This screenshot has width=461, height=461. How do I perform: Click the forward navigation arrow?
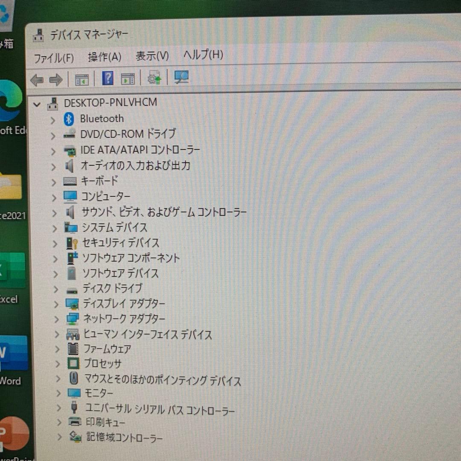57,79
